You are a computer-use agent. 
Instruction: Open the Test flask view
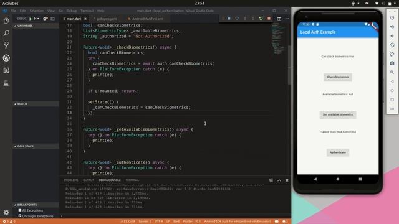click(x=6, y=83)
